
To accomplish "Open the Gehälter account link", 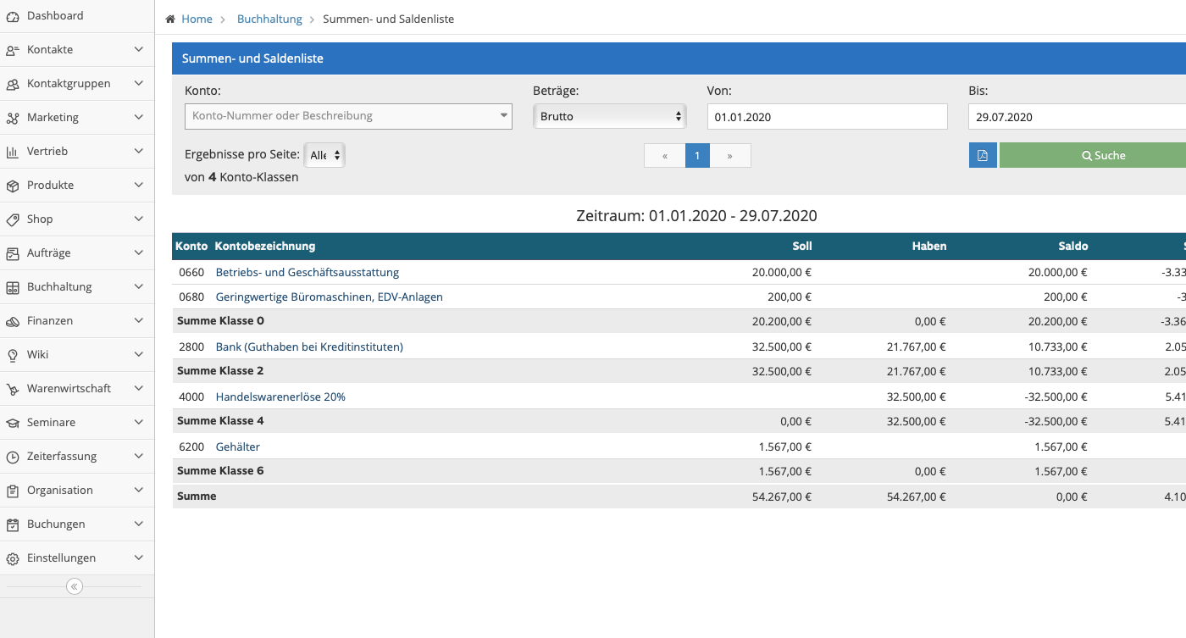I will (x=238, y=447).
